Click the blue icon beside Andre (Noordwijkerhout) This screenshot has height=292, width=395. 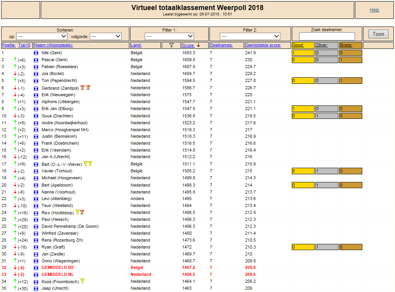pos(36,123)
